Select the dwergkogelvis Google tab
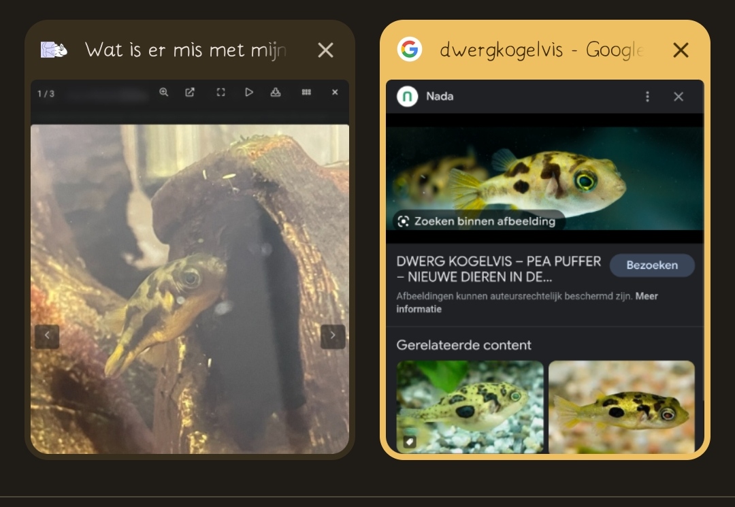 point(542,50)
